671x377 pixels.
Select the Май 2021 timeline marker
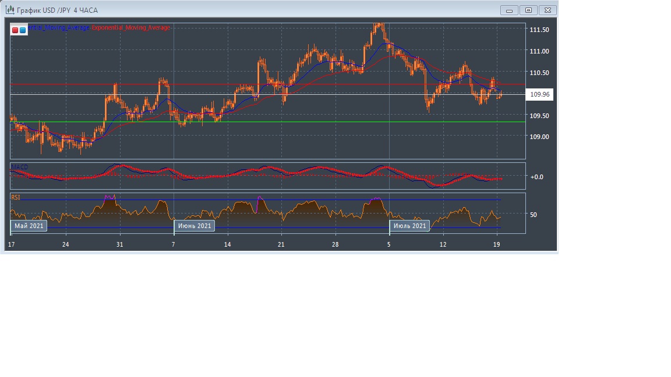[x=29, y=226]
